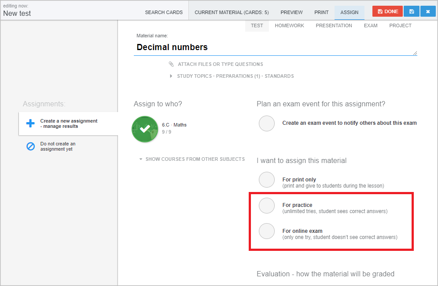Select the For practice radio circle
Viewport: 438px width, 286px height.
[267, 206]
